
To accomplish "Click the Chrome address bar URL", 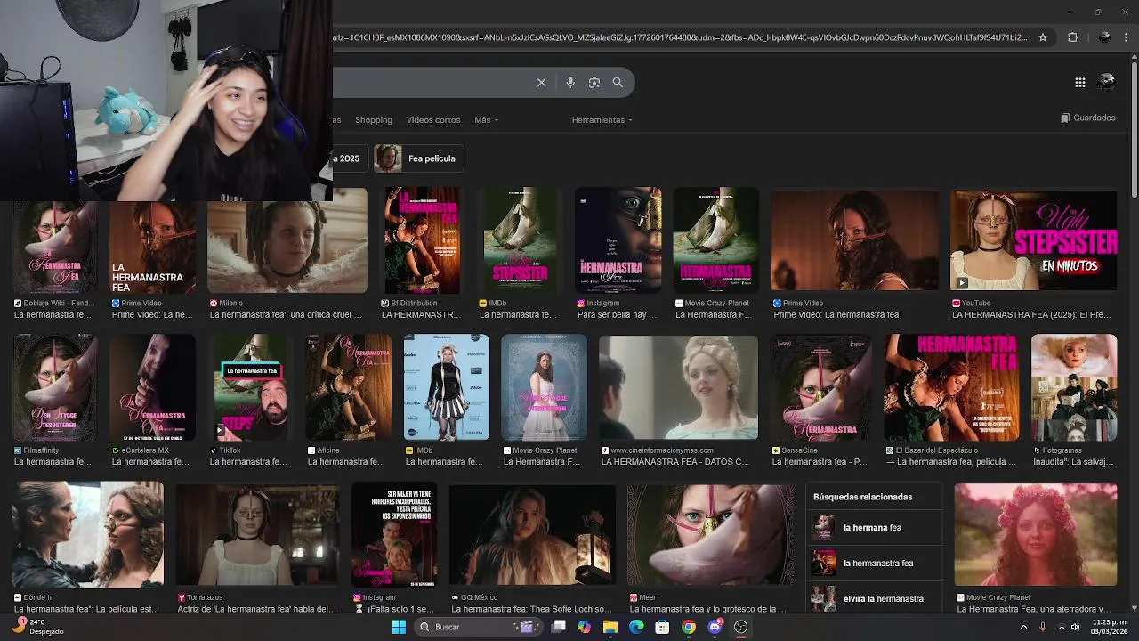I will 680,37.
